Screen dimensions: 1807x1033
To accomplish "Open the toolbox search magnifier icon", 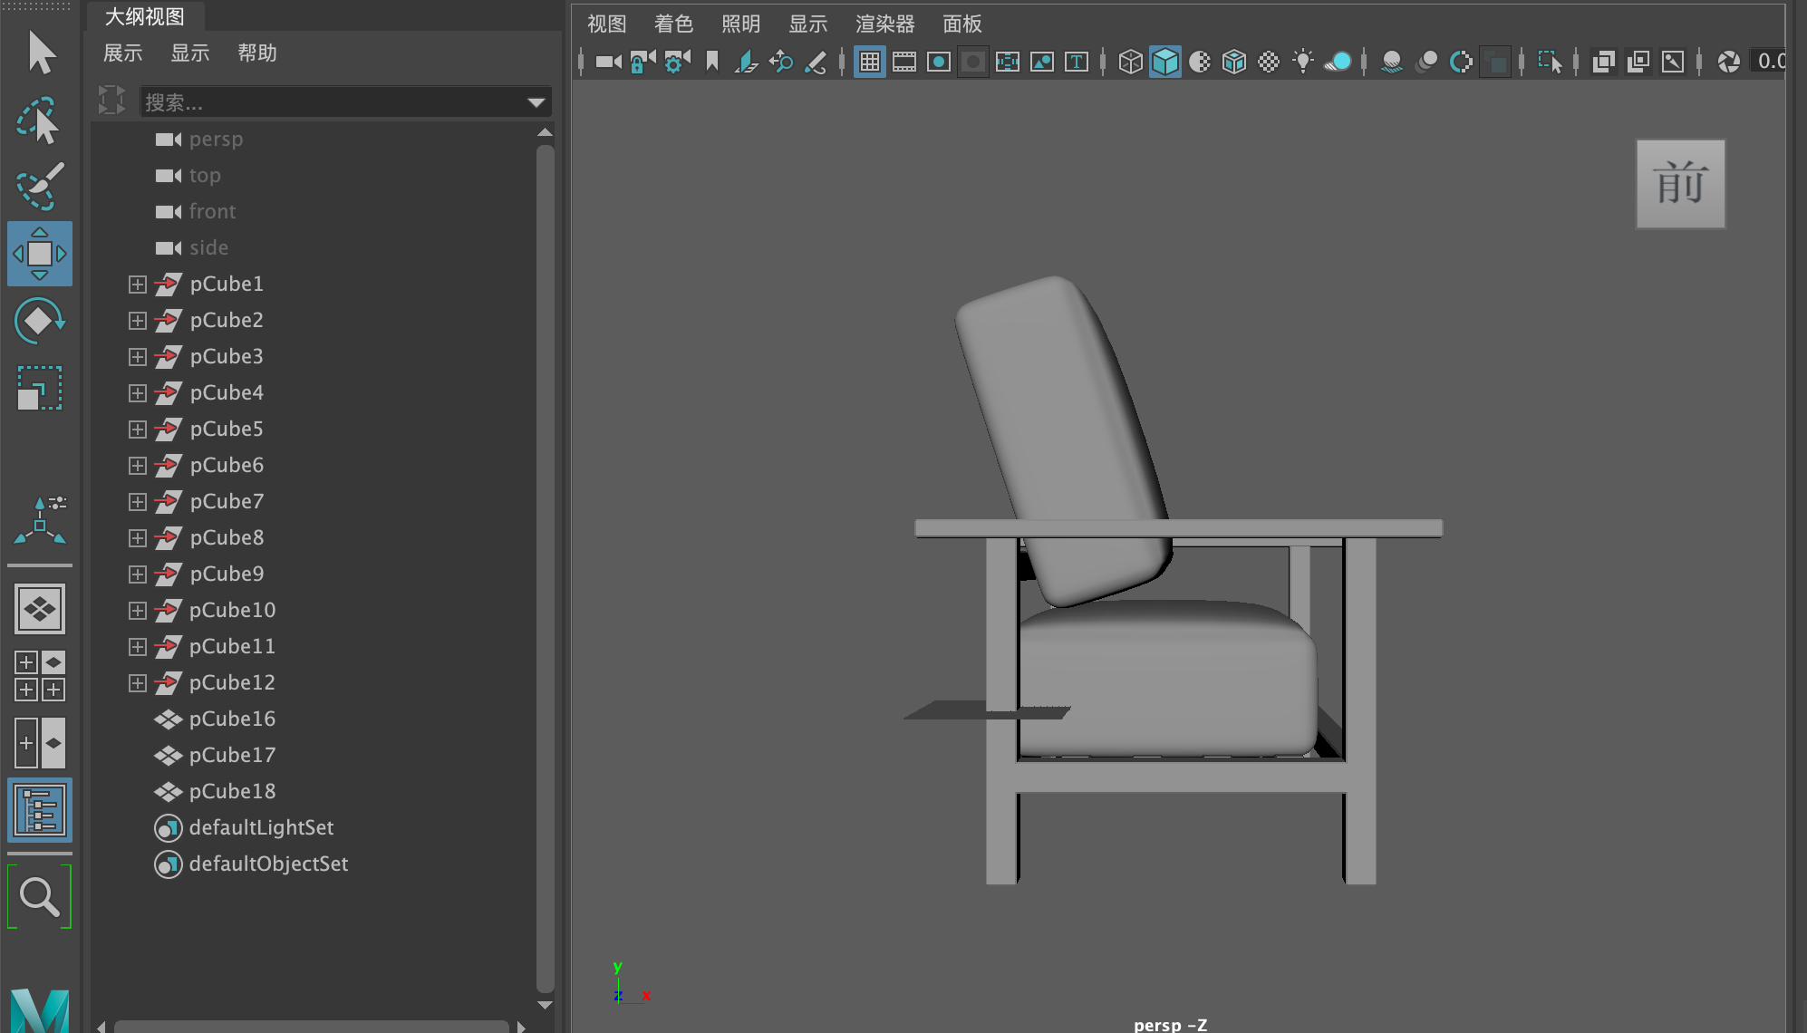I will (x=39, y=897).
